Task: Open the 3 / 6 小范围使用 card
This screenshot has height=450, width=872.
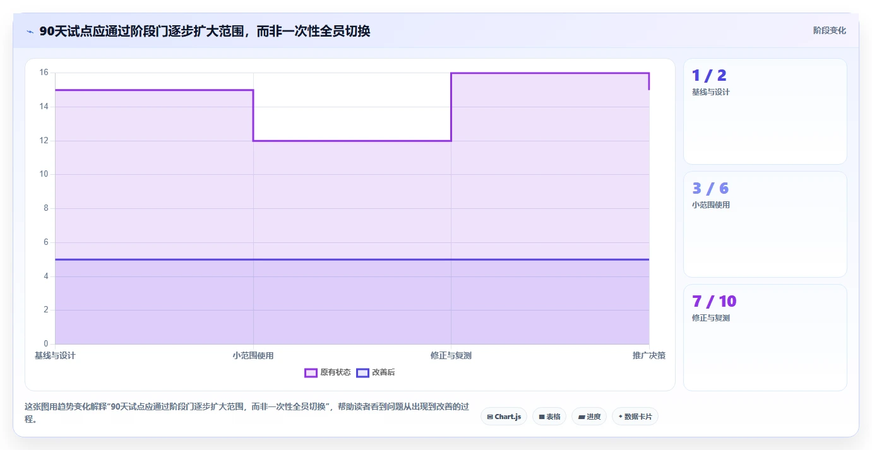Action: [x=765, y=224]
